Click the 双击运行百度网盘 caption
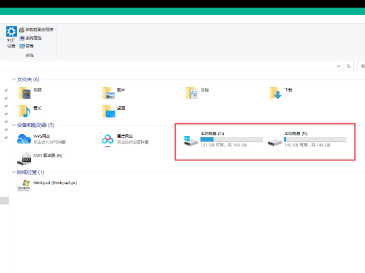The image size is (365, 273). point(133,142)
